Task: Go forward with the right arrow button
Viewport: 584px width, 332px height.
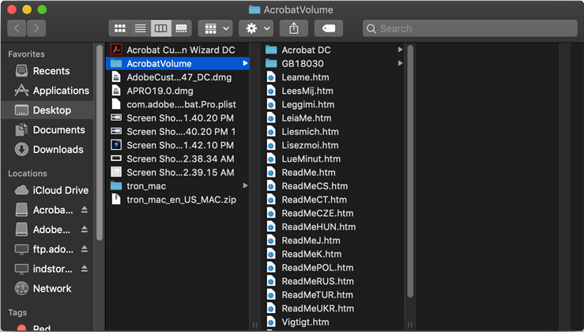Action: pyautogui.click(x=36, y=28)
